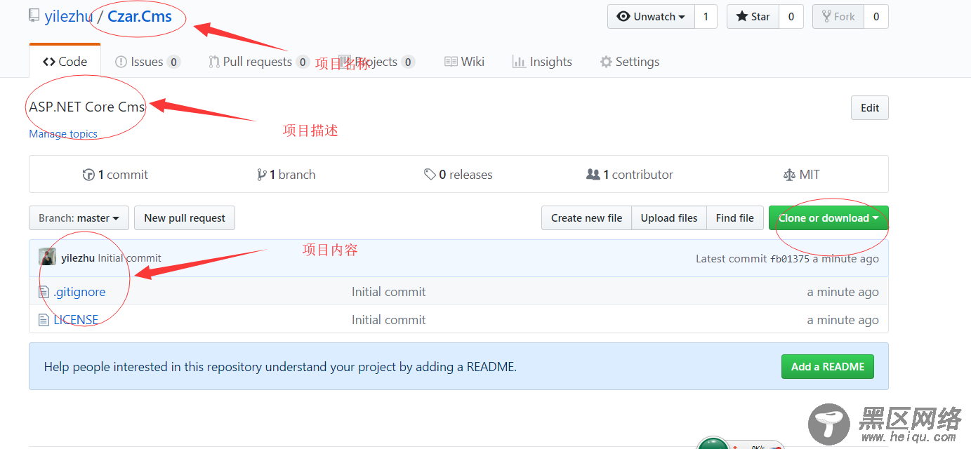Screen dimensions: 971x449
Task: Click the Upload files button
Action: point(669,218)
